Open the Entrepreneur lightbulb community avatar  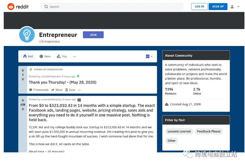coord(27,34)
